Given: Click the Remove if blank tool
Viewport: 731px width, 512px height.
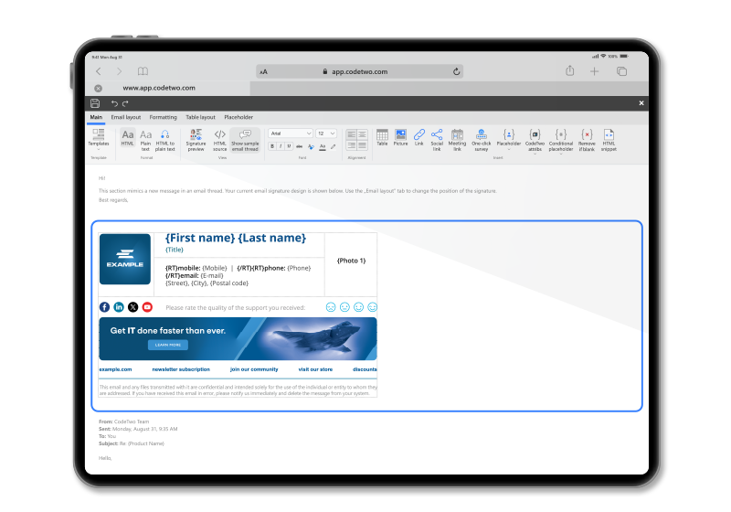Looking at the screenshot, I should pos(587,140).
